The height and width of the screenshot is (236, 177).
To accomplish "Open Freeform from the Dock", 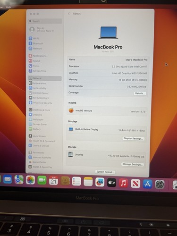I will 100,182.
